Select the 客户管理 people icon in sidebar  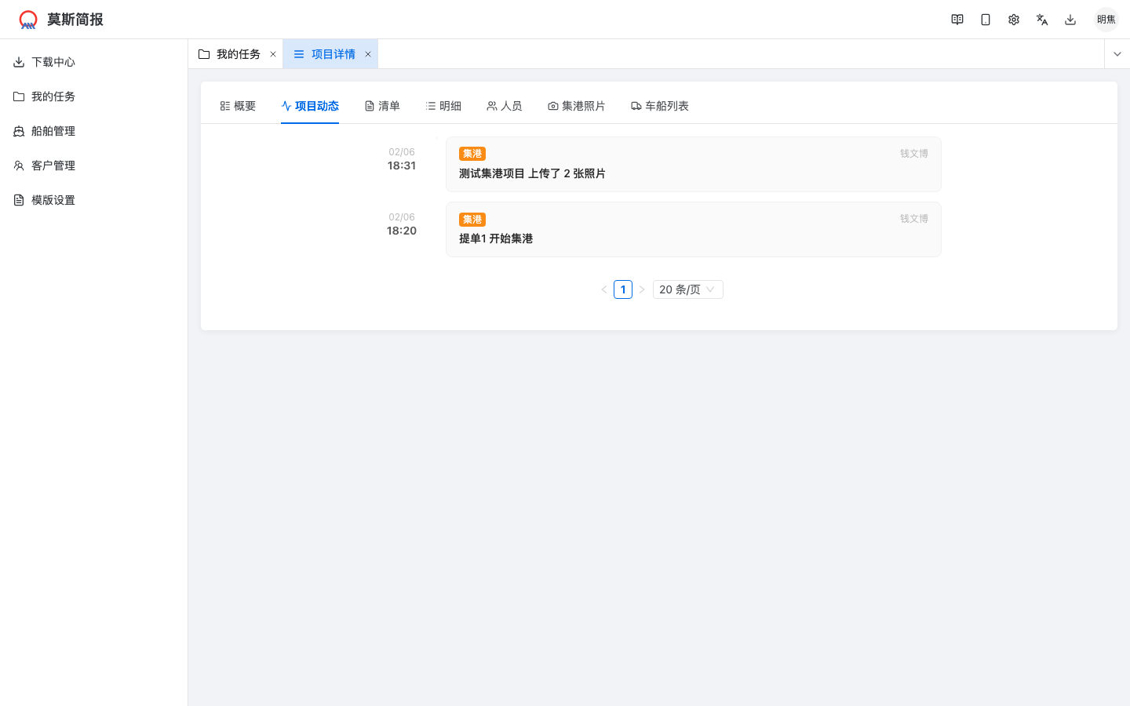pyautogui.click(x=18, y=165)
